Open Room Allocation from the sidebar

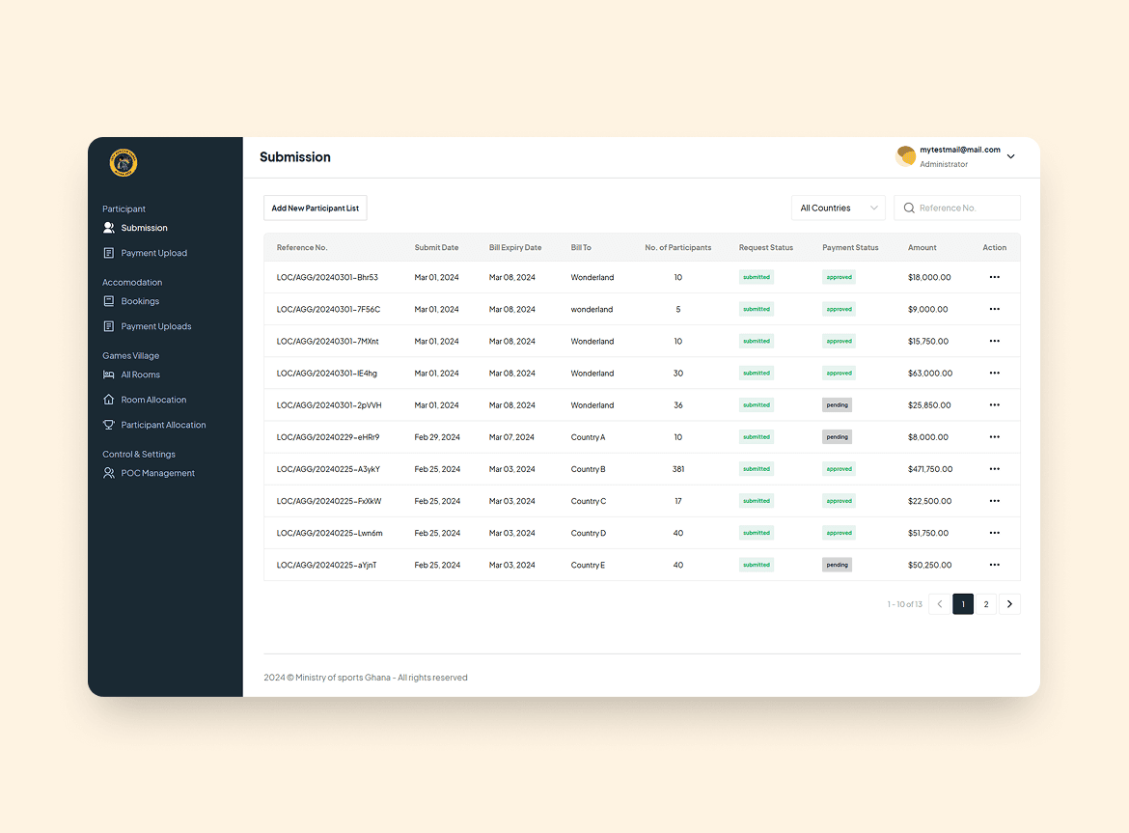pyautogui.click(x=109, y=400)
